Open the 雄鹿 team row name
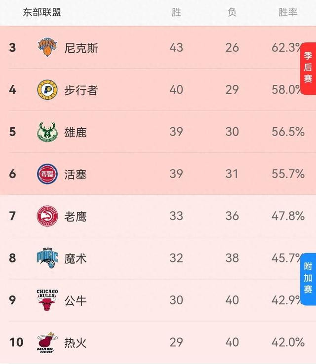316x364 pixels. [x=76, y=132]
